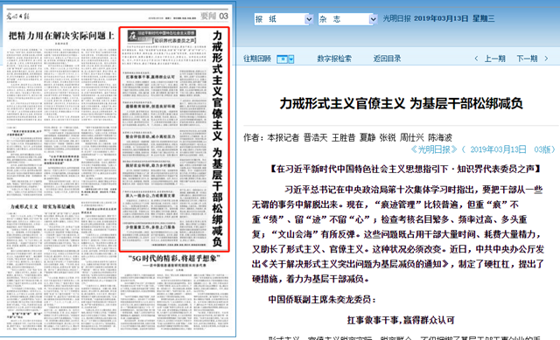Screen dimensions: 560x340
Task: Click the section banner image in highlighted article
Action: coord(162,37)
